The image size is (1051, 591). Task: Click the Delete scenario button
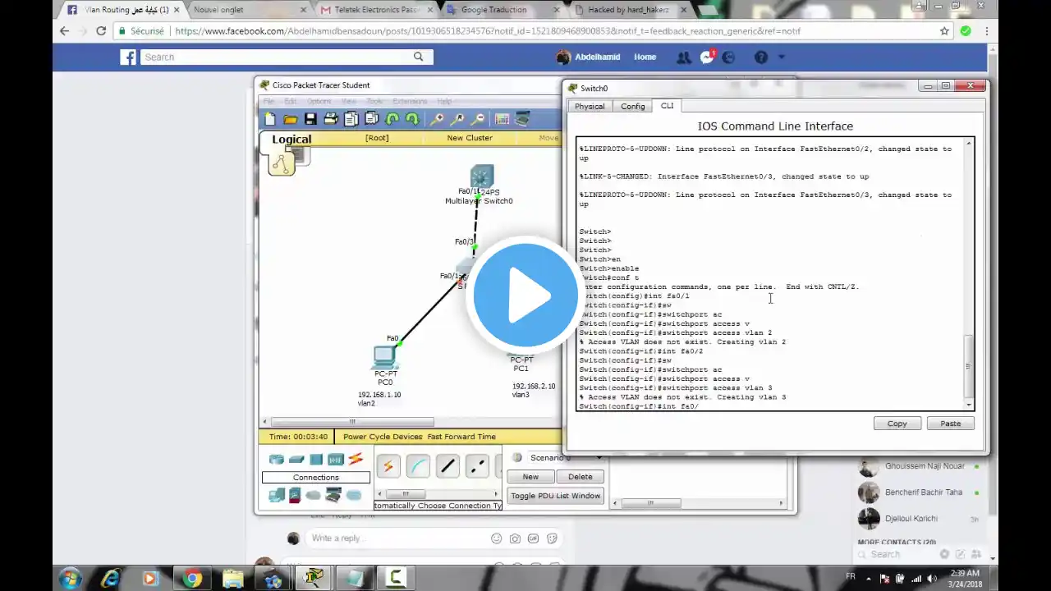pyautogui.click(x=580, y=476)
